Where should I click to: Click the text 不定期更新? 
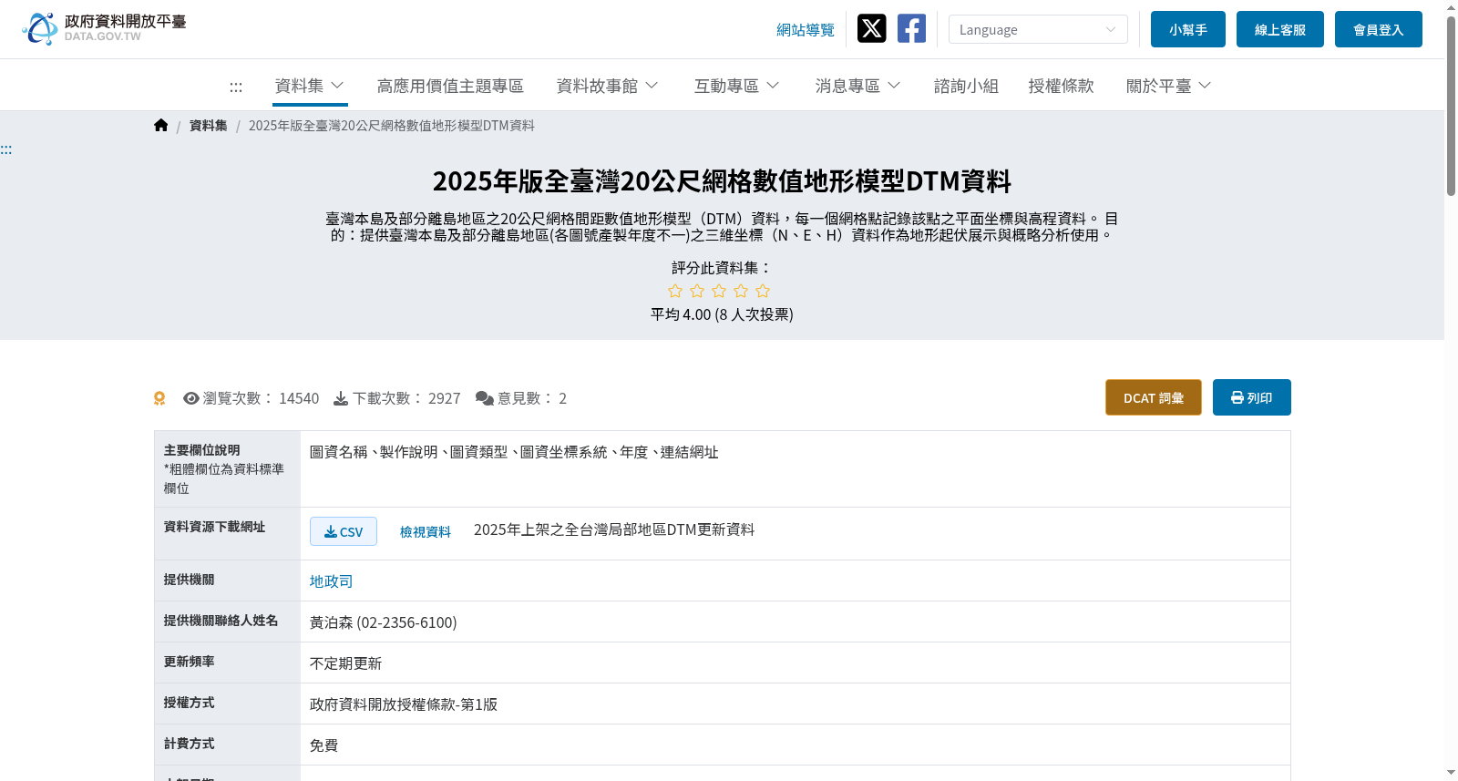click(345, 663)
